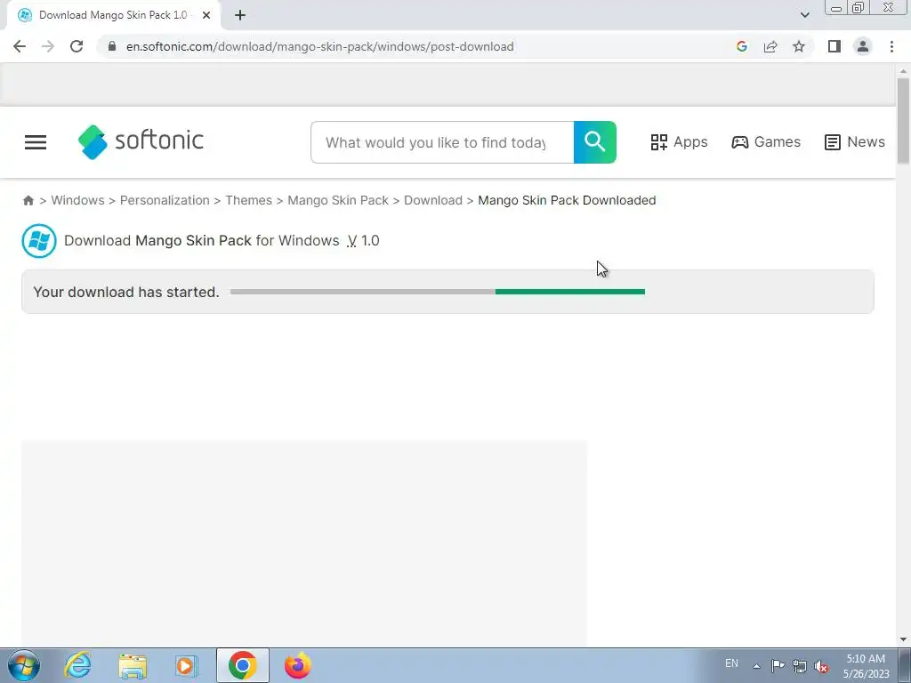This screenshot has height=683, width=911.
Task: Show hidden tray icons arrow
Action: (x=756, y=665)
